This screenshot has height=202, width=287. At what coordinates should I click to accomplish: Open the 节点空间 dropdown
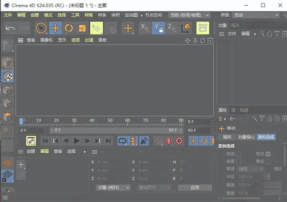tap(188, 15)
